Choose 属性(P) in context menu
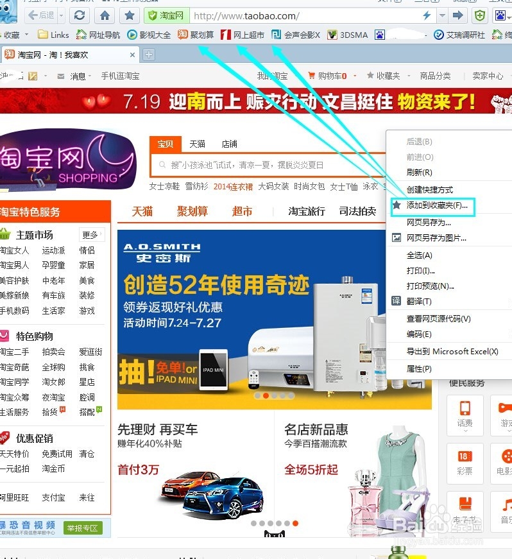512x559 pixels. click(419, 369)
